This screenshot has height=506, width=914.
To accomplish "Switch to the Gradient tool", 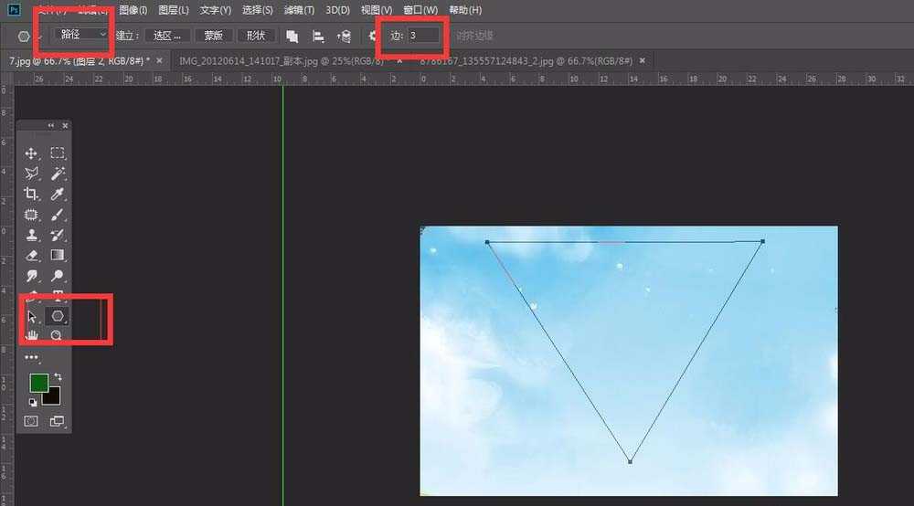I will pyautogui.click(x=57, y=255).
